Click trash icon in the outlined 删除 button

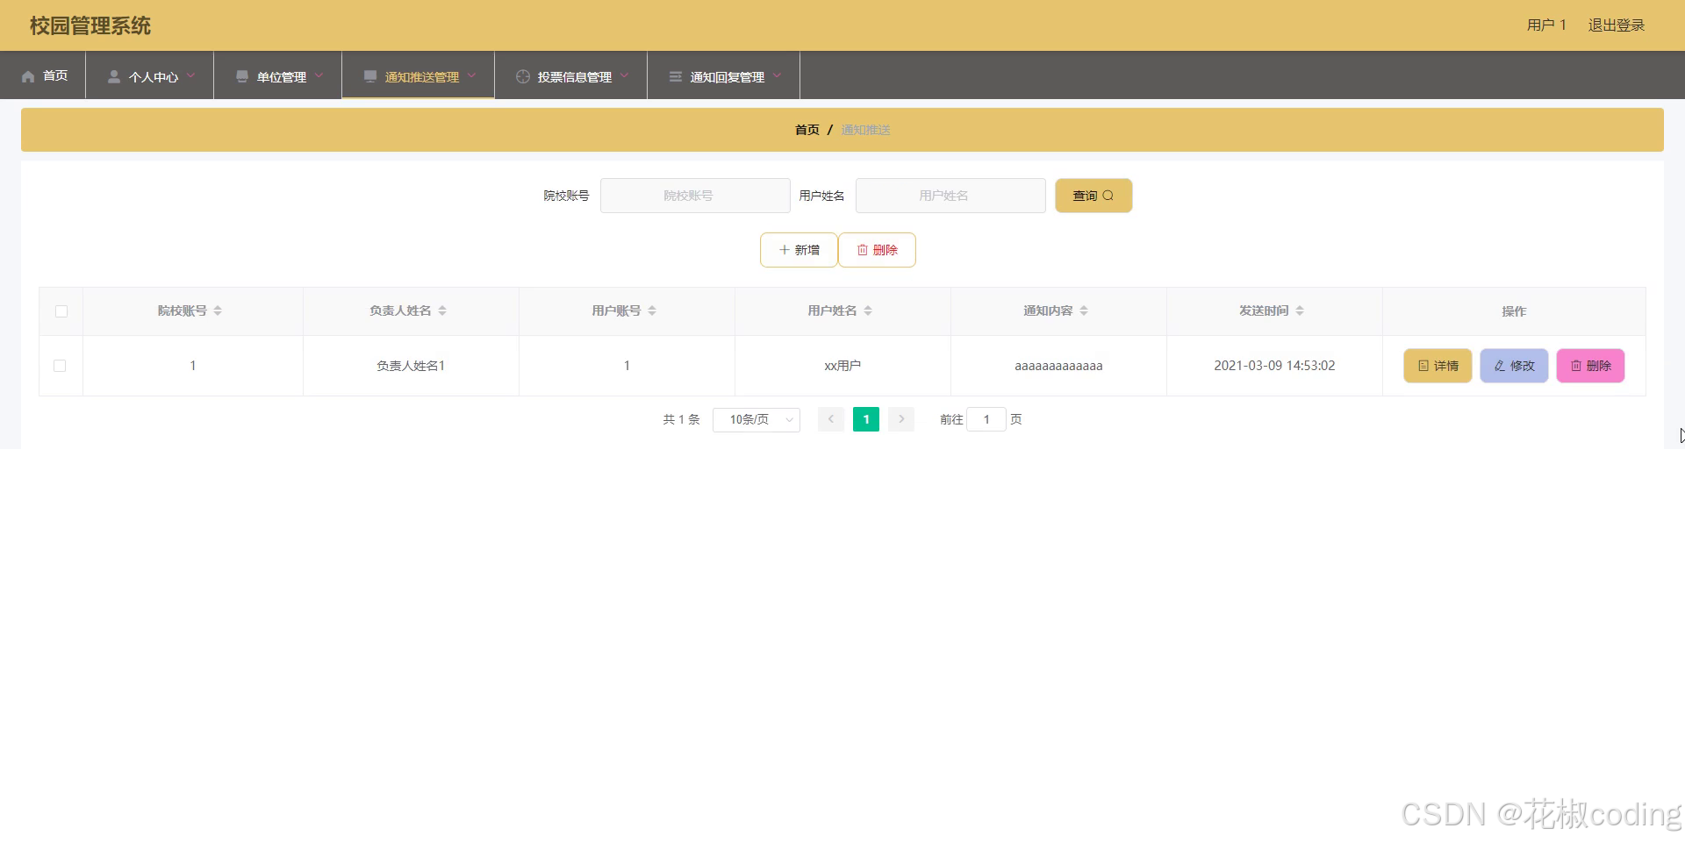coord(863,250)
